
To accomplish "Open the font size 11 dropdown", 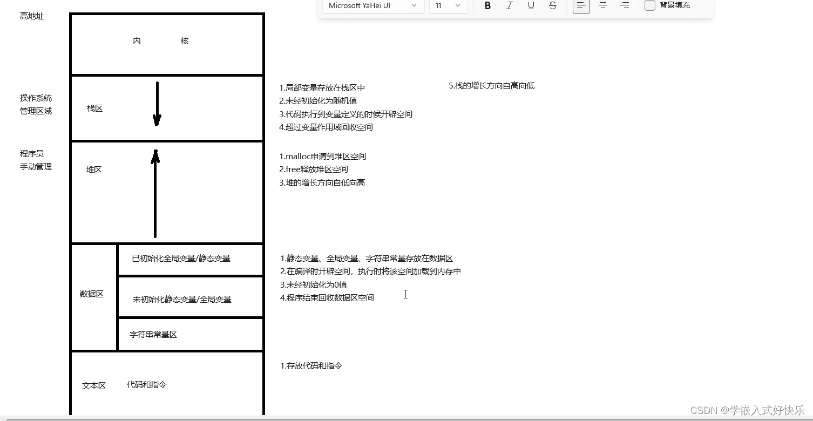I will click(449, 5).
